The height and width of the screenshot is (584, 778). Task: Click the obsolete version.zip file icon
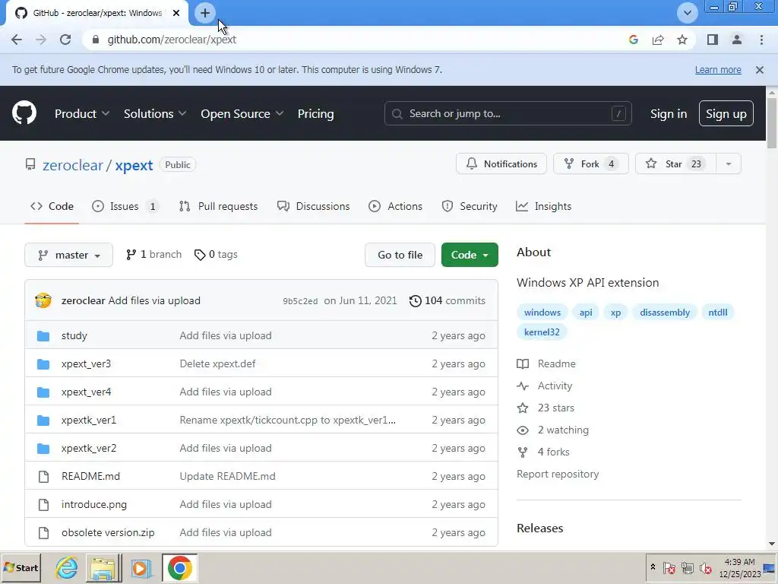(43, 533)
